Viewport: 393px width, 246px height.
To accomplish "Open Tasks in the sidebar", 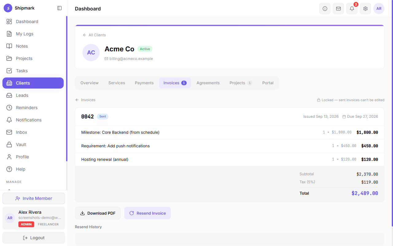I will [33, 71].
